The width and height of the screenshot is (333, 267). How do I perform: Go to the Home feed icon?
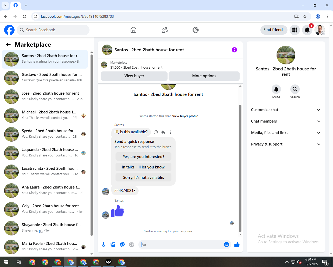point(133,30)
